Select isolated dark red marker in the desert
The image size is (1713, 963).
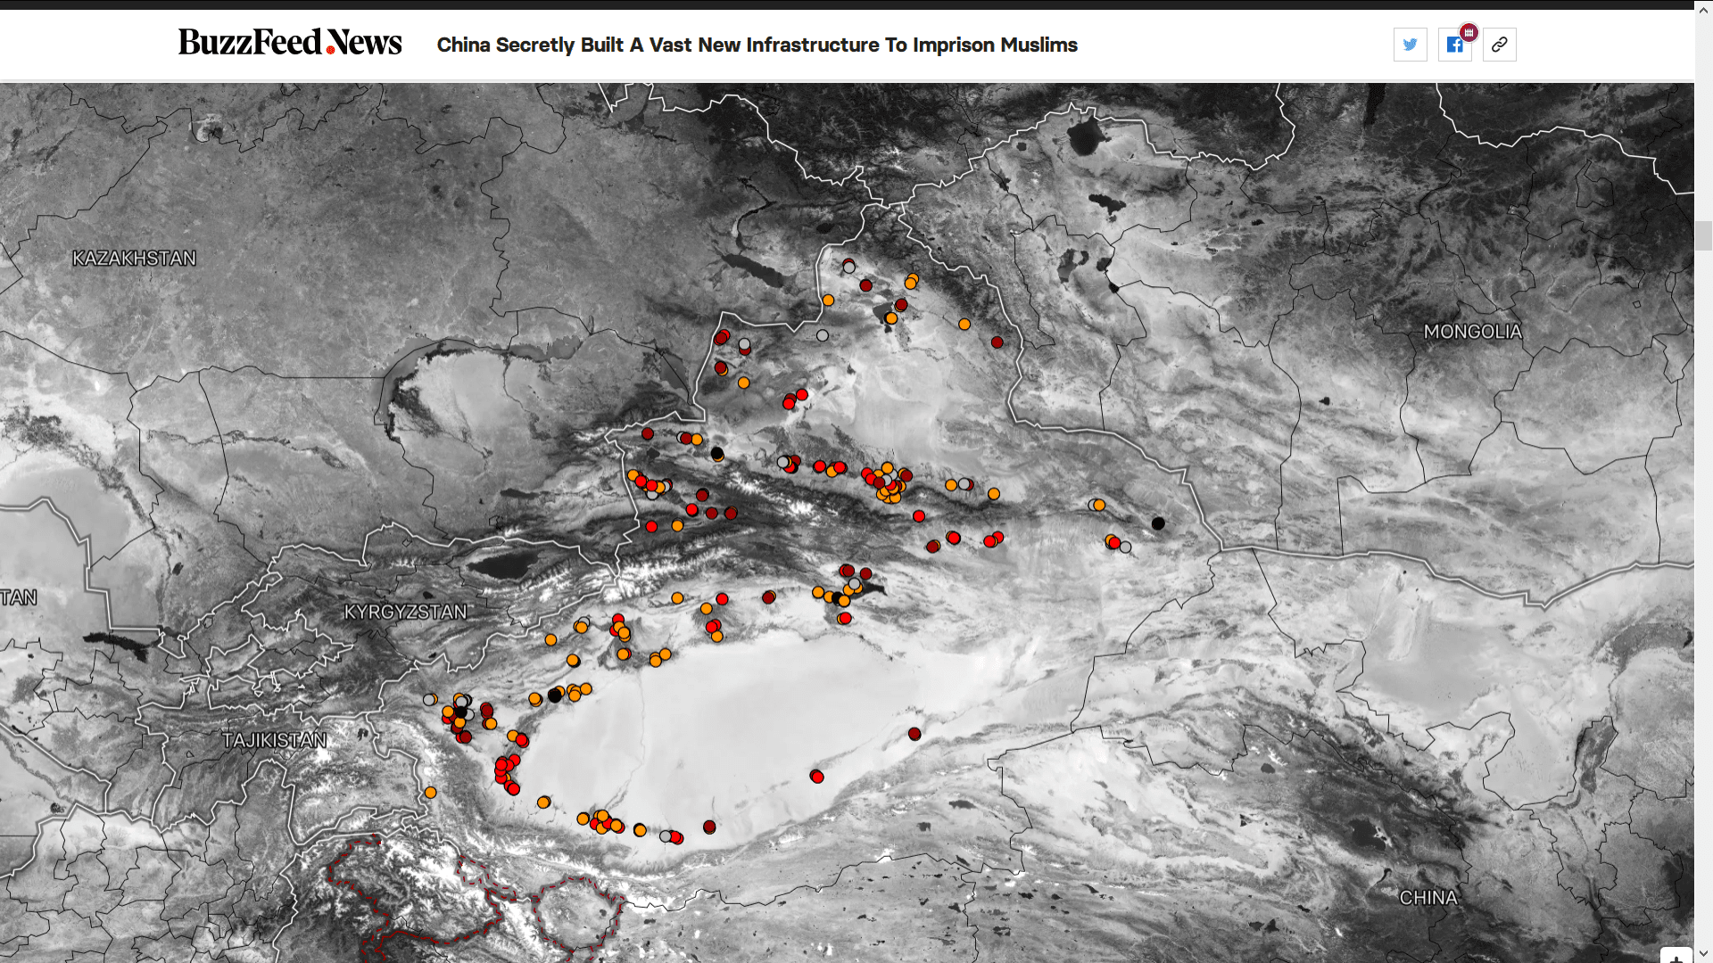pyautogui.click(x=914, y=734)
